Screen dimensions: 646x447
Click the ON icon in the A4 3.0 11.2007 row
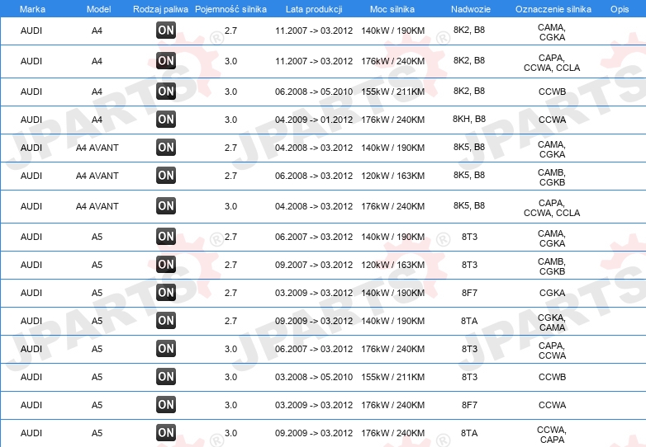click(166, 61)
